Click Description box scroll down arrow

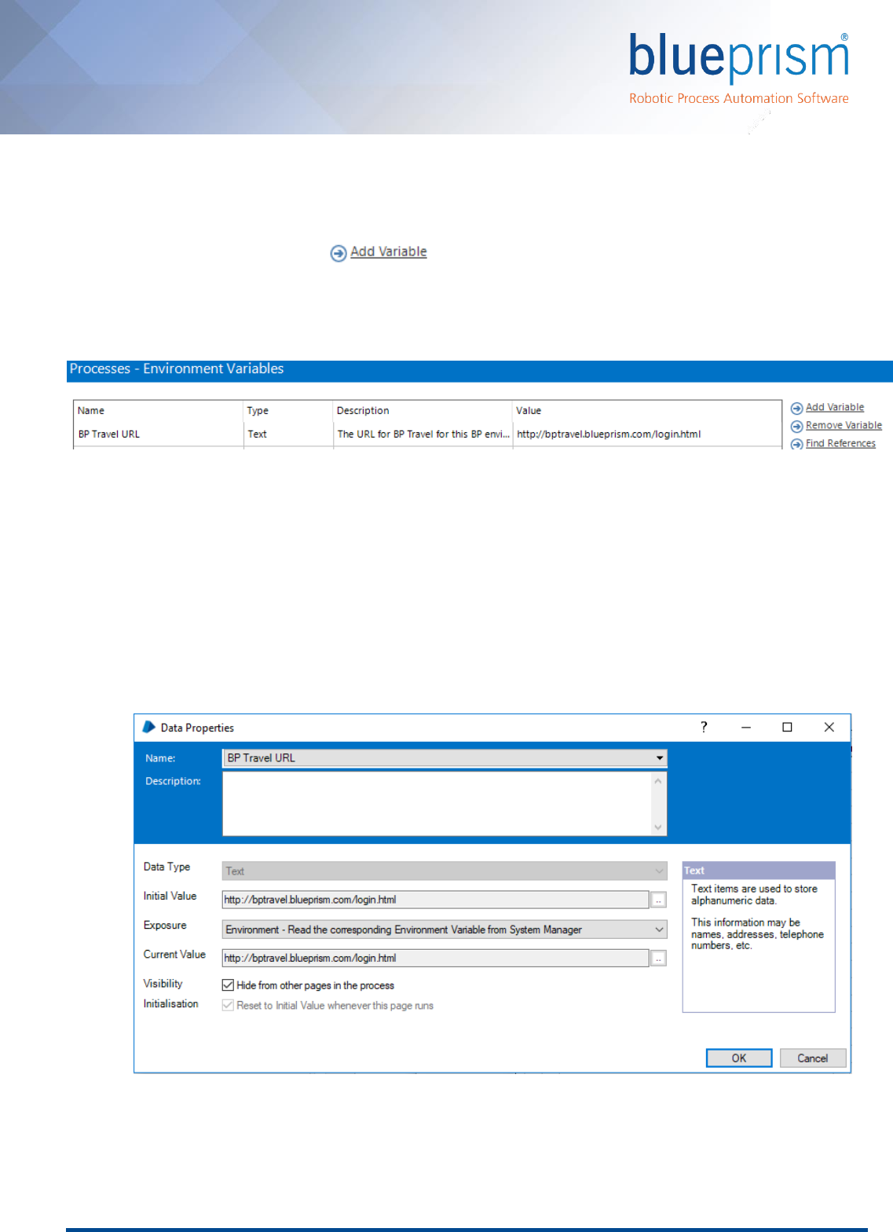658,827
